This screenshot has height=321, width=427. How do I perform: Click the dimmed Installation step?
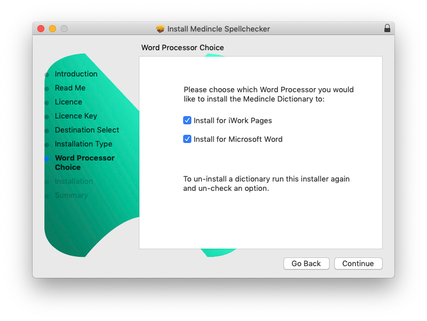[74, 181]
